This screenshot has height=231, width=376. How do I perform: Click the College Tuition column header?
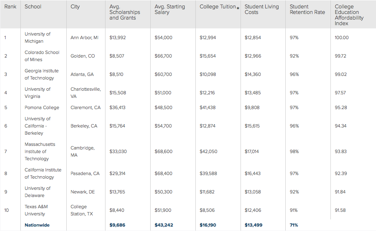pyautogui.click(x=218, y=7)
